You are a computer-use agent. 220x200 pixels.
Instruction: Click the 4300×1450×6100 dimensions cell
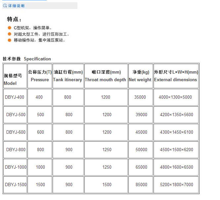pos(176,132)
